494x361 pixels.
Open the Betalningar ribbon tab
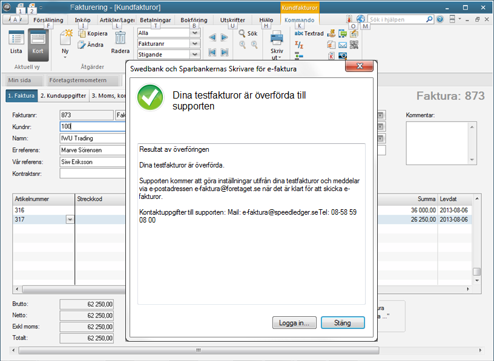tap(156, 20)
